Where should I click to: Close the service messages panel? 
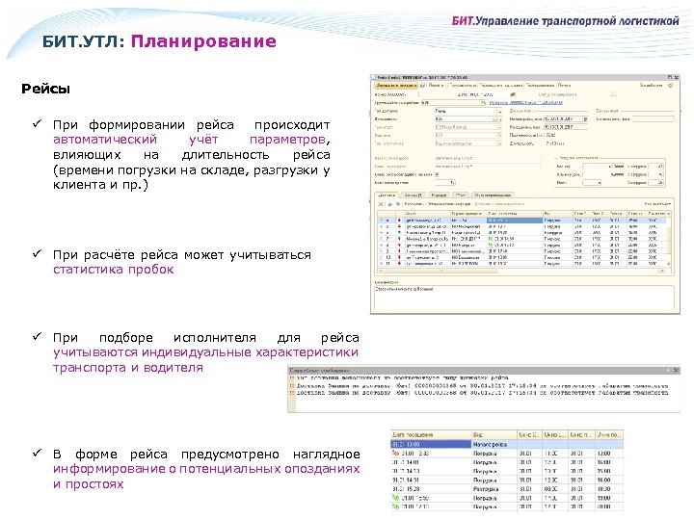point(676,370)
